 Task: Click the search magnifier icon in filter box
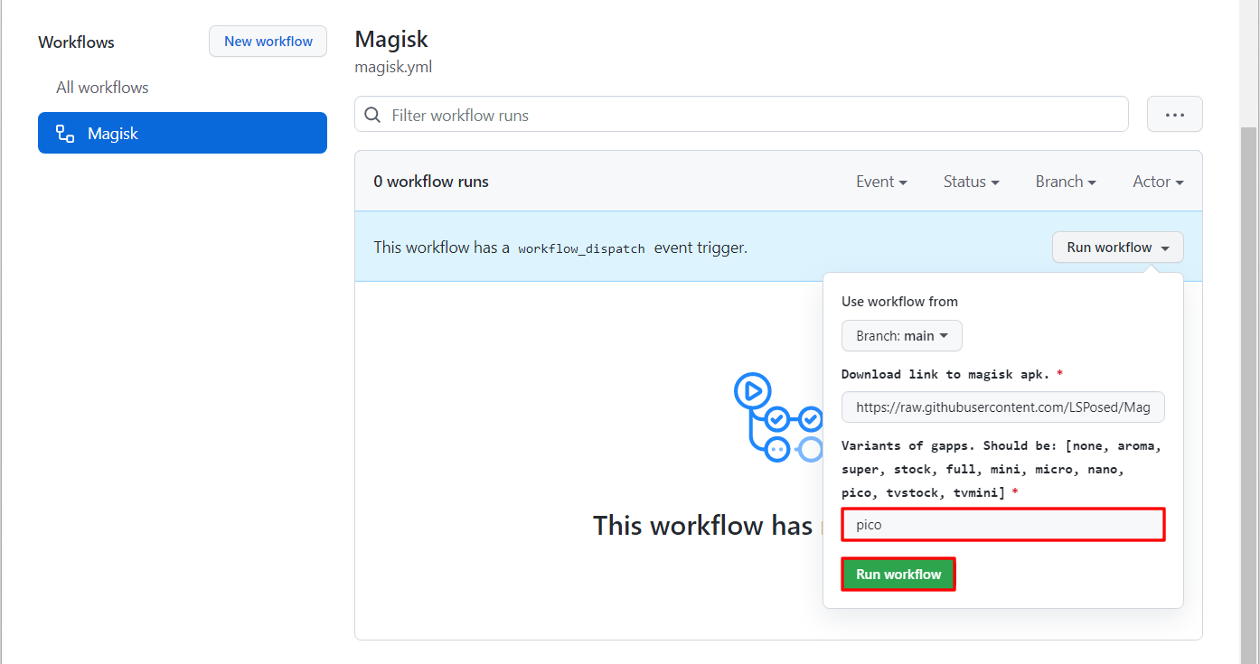(372, 115)
